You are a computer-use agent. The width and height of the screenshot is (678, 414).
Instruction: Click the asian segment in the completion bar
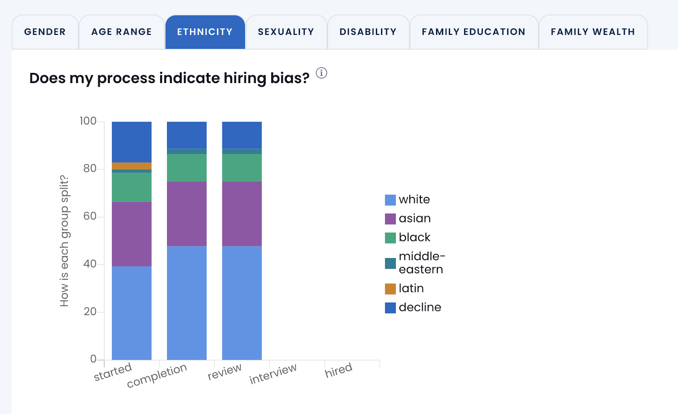pyautogui.click(x=186, y=214)
